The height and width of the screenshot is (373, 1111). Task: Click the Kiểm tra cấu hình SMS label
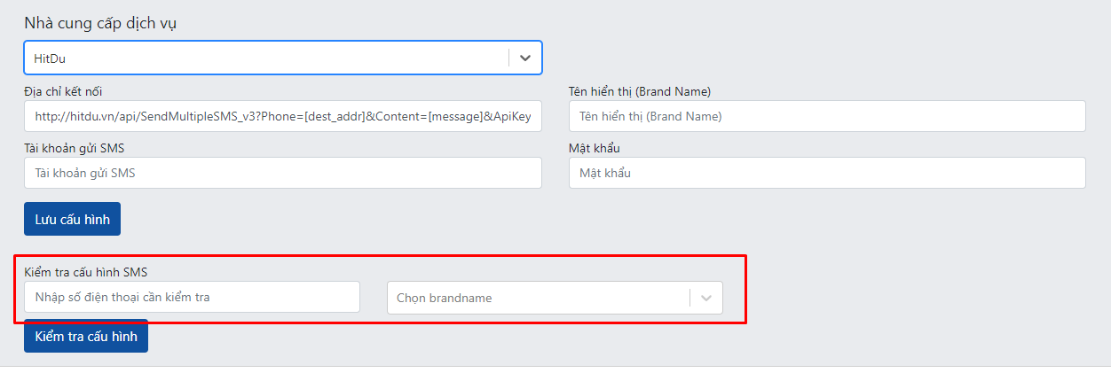[91, 271]
